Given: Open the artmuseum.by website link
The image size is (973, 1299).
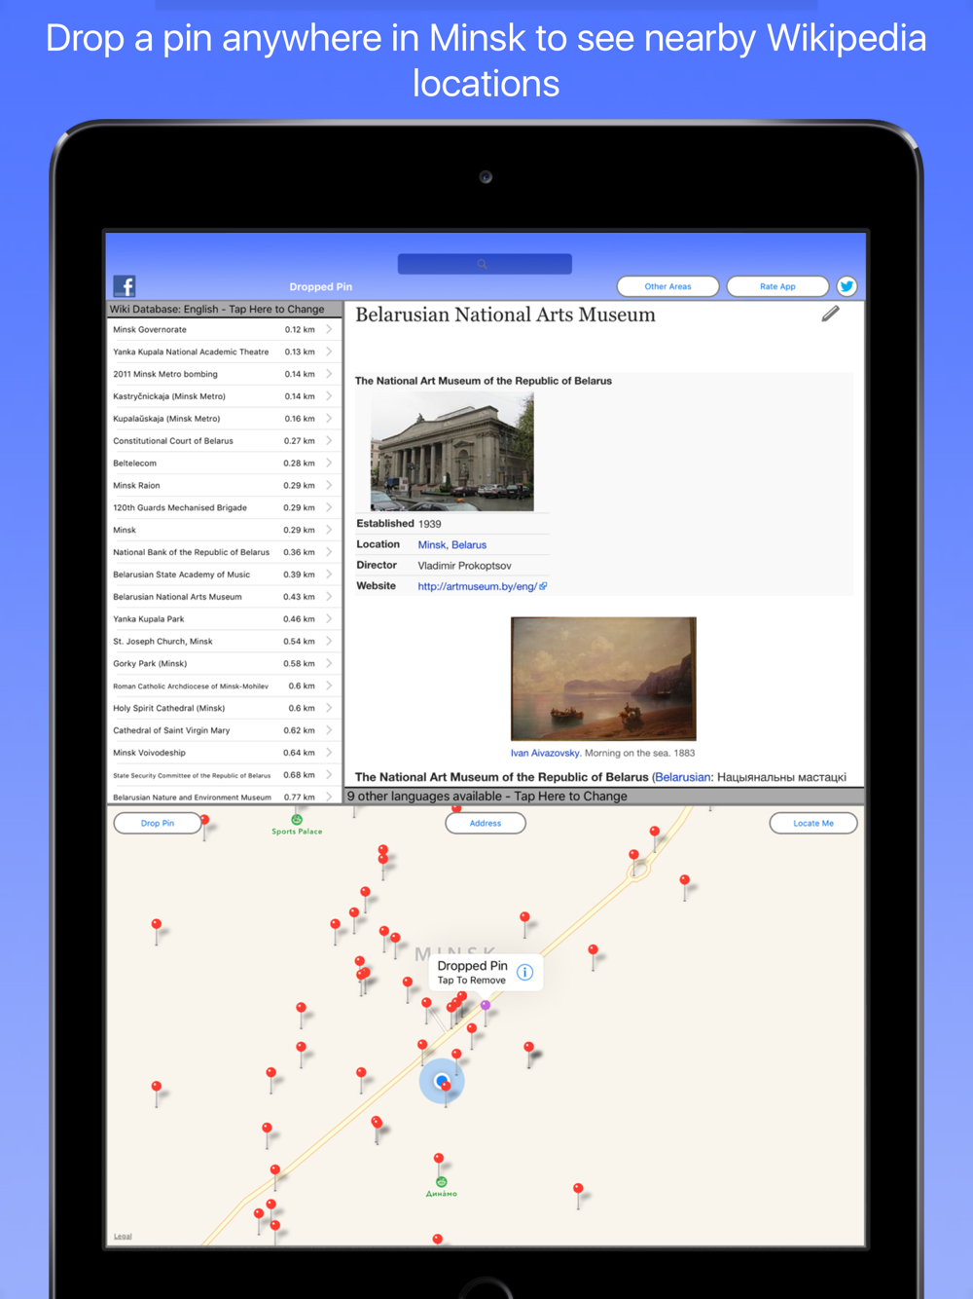Looking at the screenshot, I should point(482,586).
